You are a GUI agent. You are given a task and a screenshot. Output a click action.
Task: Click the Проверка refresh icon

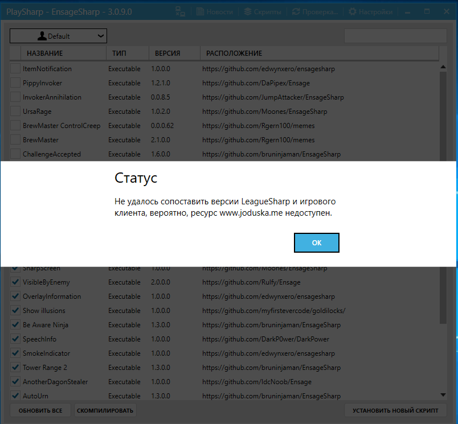[296, 12]
